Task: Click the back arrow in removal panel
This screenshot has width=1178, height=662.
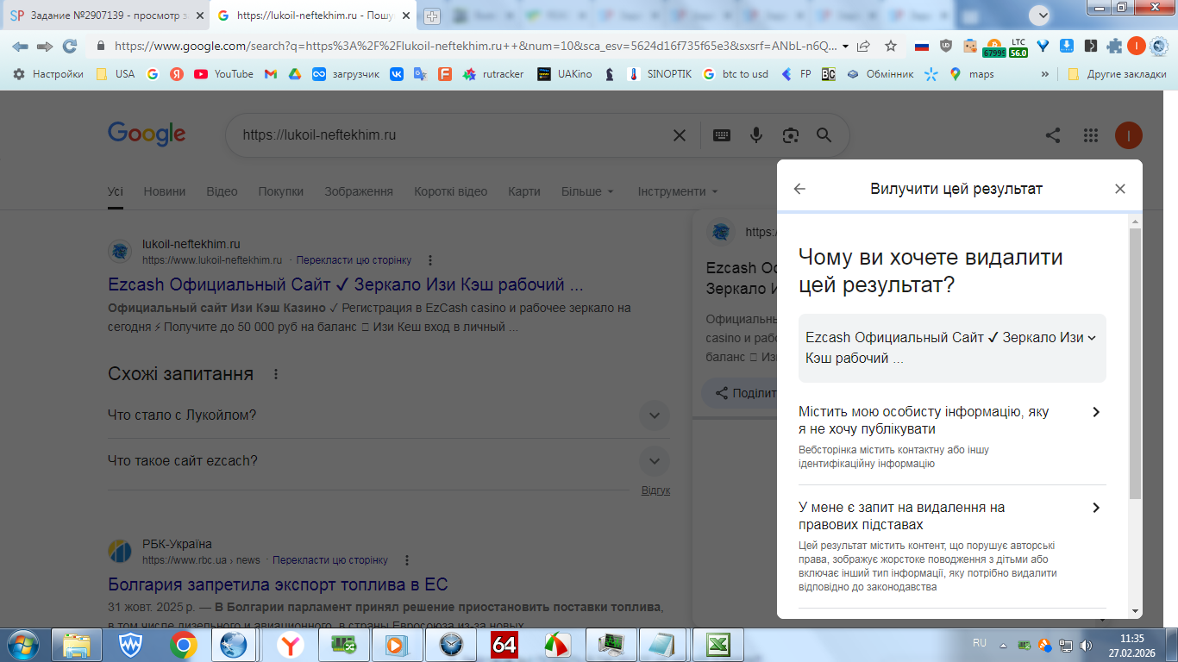Action: 799,189
